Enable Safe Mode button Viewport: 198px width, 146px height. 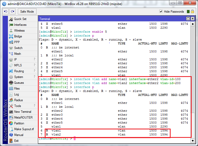click(x=27, y=12)
